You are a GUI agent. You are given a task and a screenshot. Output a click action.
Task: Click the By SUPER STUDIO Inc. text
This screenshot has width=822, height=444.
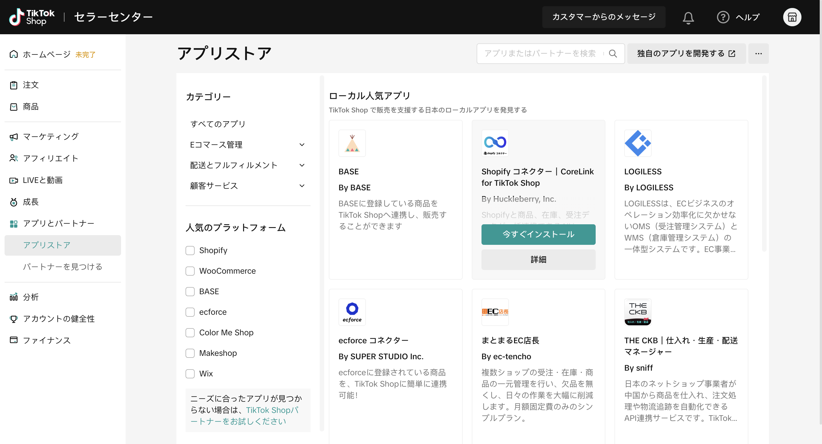click(381, 357)
